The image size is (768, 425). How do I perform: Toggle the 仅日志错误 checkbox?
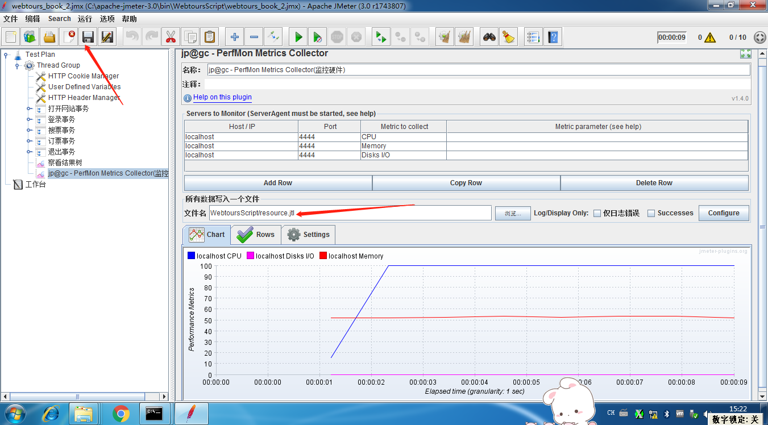click(597, 213)
